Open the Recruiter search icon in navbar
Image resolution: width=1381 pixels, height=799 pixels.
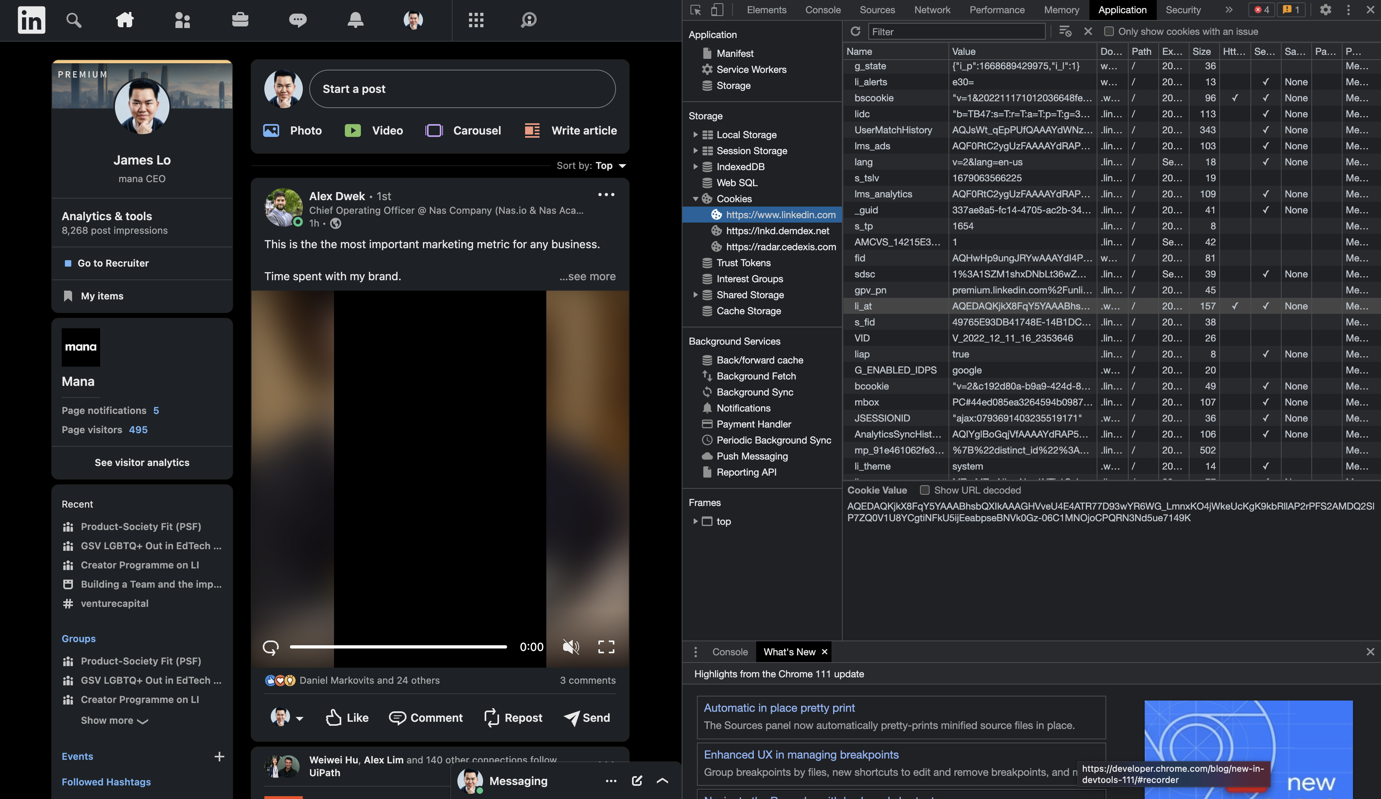528,20
